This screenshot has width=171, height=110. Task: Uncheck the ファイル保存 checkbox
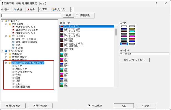click(x=89, y=106)
